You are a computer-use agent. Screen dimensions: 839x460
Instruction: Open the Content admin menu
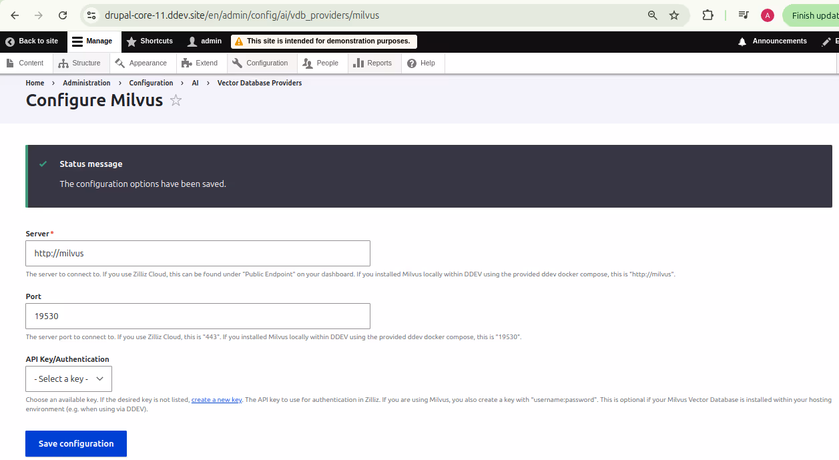(x=25, y=63)
